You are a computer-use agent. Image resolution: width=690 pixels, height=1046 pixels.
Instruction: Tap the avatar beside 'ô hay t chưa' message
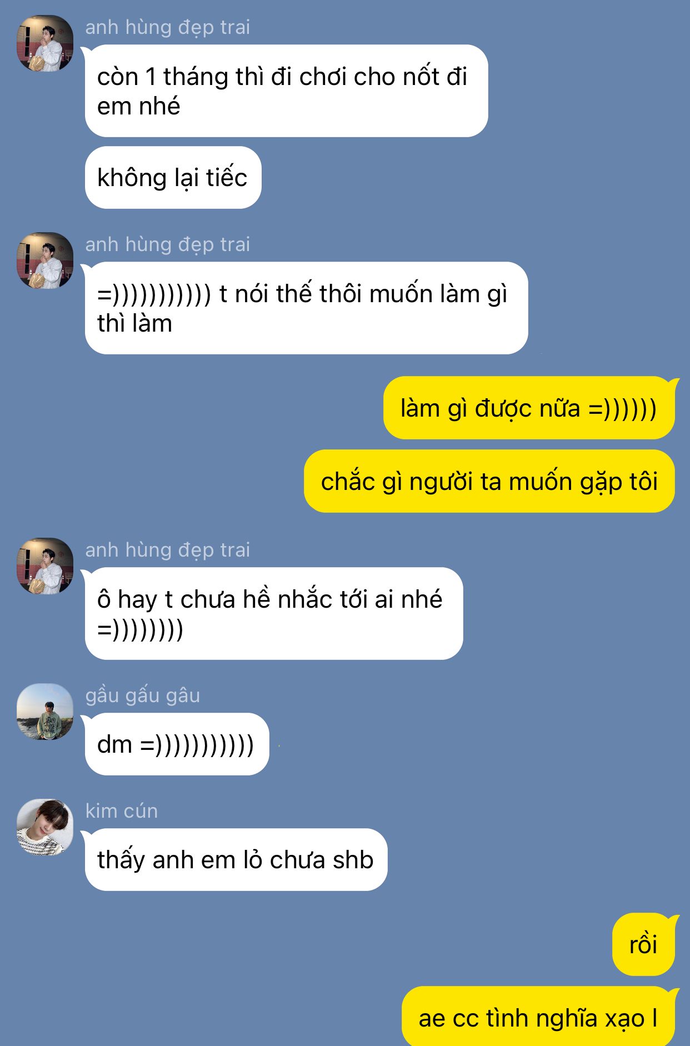coord(45,566)
